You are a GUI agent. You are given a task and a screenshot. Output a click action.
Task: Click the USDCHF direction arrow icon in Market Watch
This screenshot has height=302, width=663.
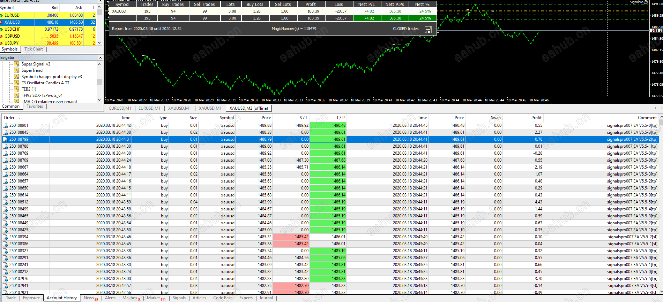click(x=1, y=29)
